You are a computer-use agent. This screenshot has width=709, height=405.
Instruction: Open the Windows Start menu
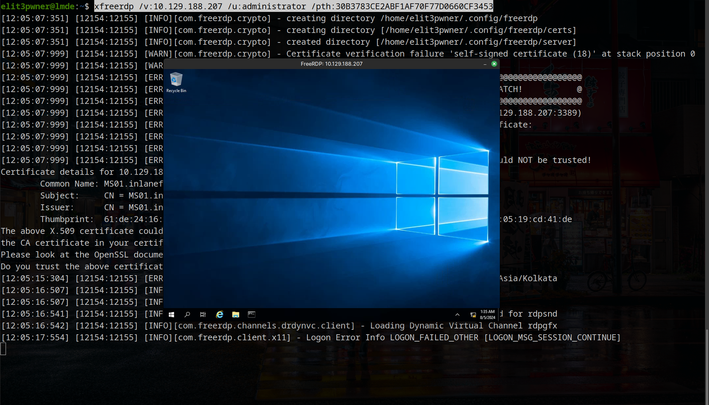171,315
